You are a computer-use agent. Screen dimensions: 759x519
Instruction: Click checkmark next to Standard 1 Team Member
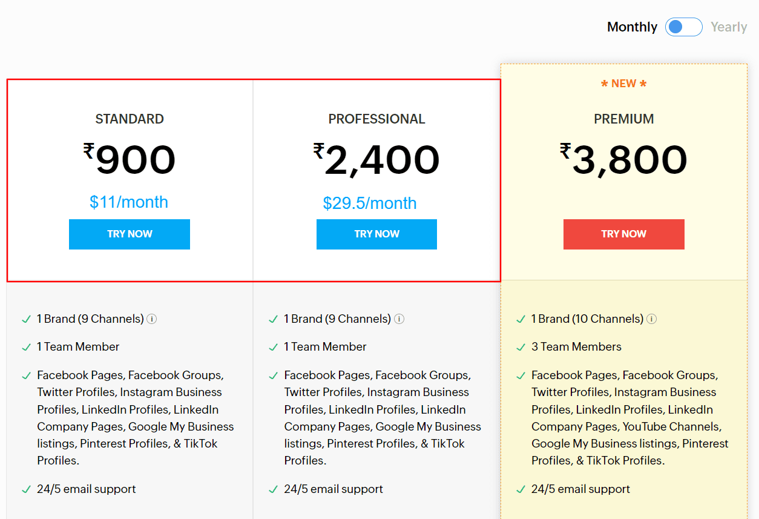(x=26, y=347)
